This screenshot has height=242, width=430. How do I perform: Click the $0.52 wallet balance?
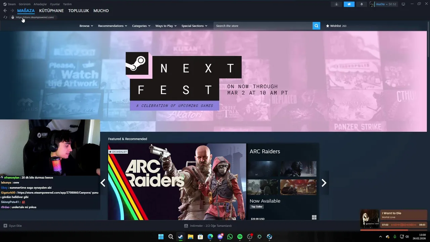(392, 4)
